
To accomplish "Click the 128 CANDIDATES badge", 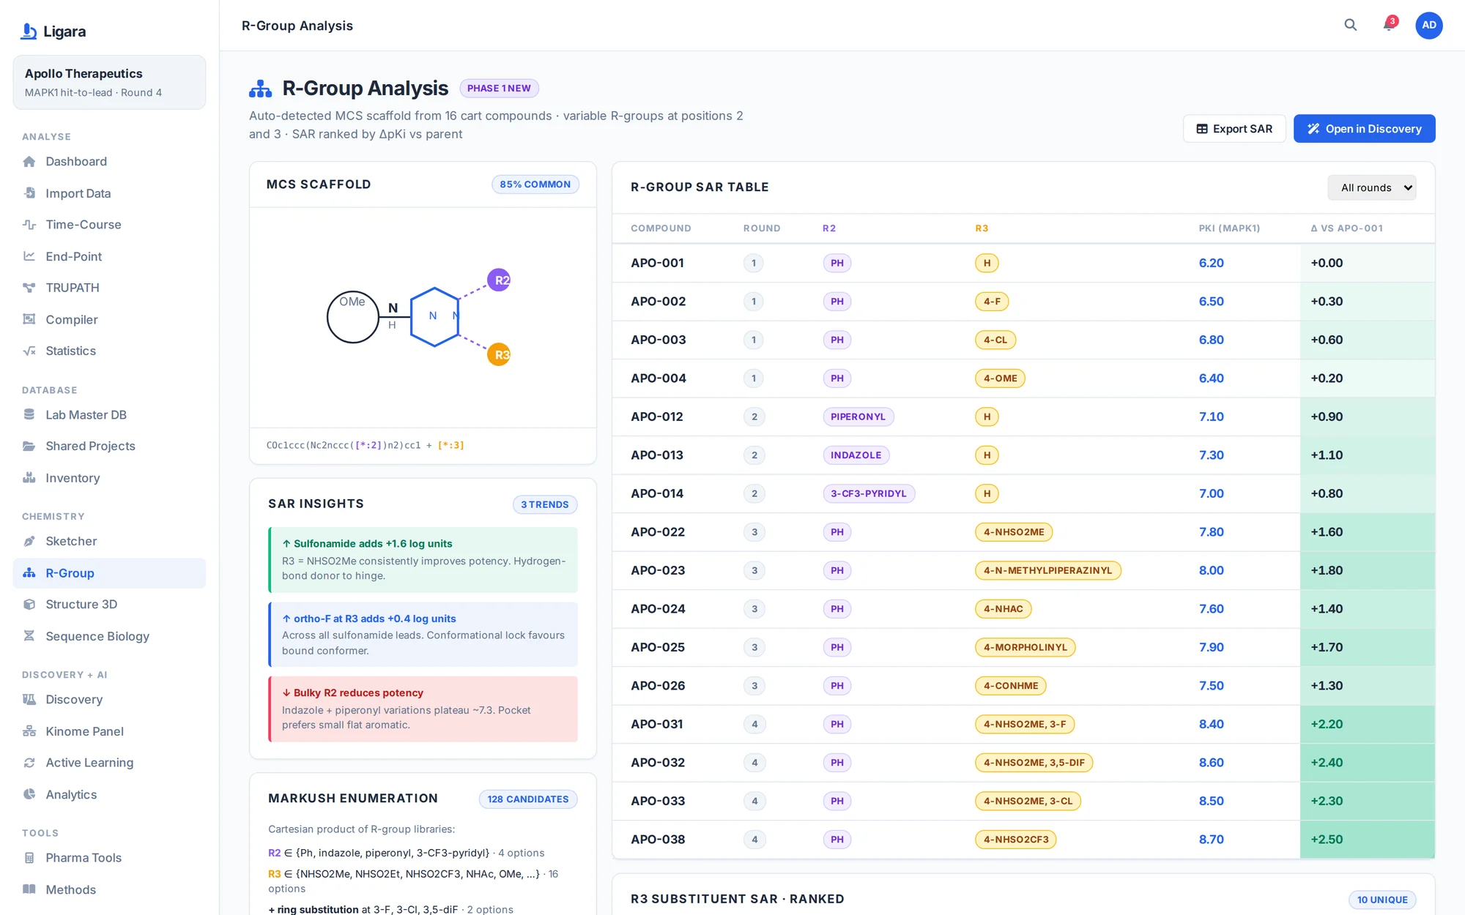I will click(x=527, y=799).
